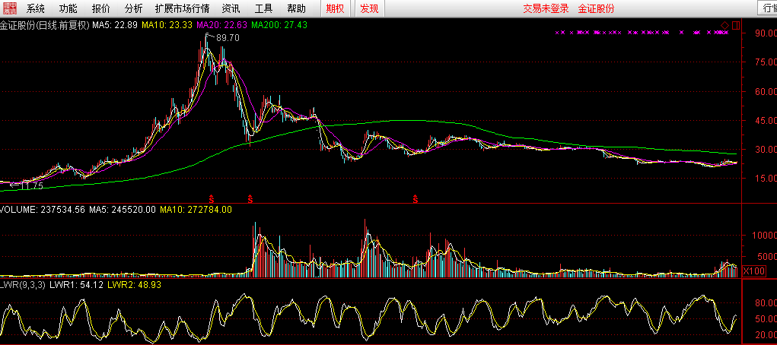This screenshot has width=777, height=345.
Task: Open the 系统 menu
Action: pos(35,8)
